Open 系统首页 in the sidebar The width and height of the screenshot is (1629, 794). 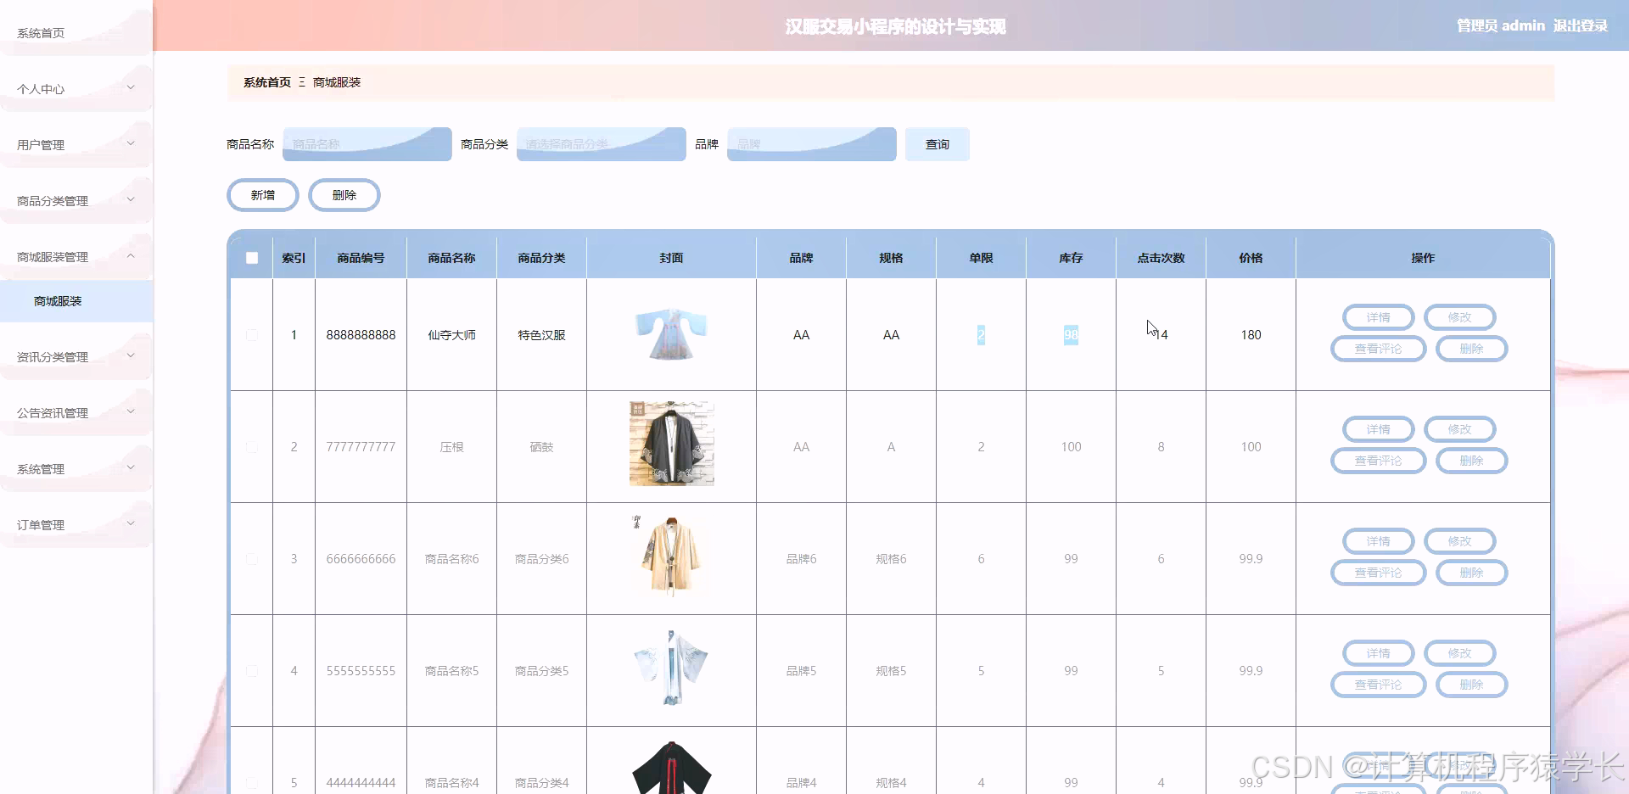click(x=76, y=32)
